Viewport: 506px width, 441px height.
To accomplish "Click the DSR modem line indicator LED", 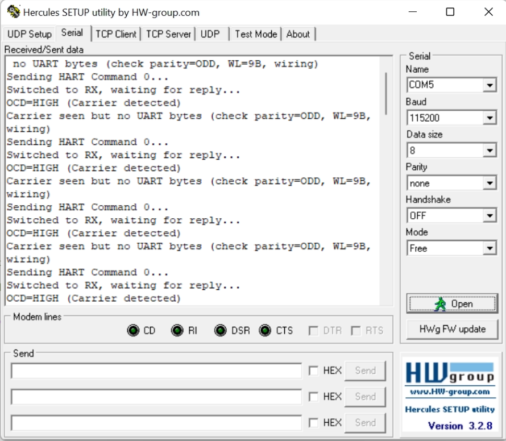I will [221, 330].
